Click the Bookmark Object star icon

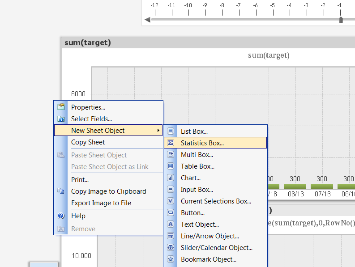[x=171, y=259]
